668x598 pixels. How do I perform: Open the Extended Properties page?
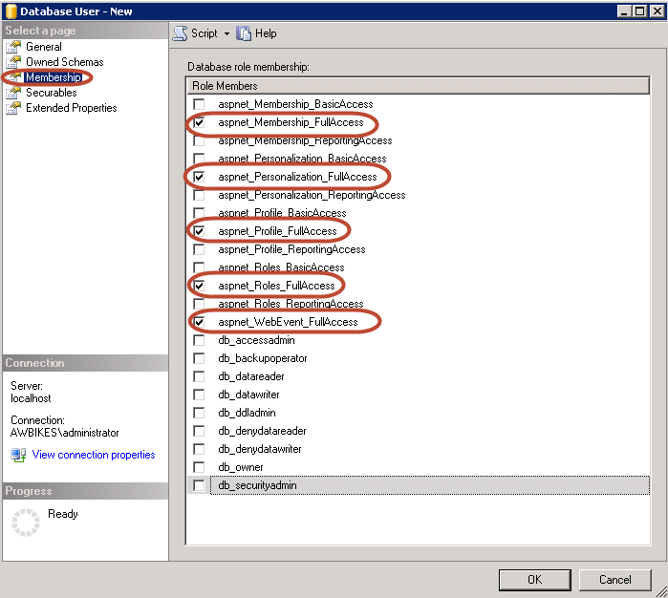click(71, 108)
